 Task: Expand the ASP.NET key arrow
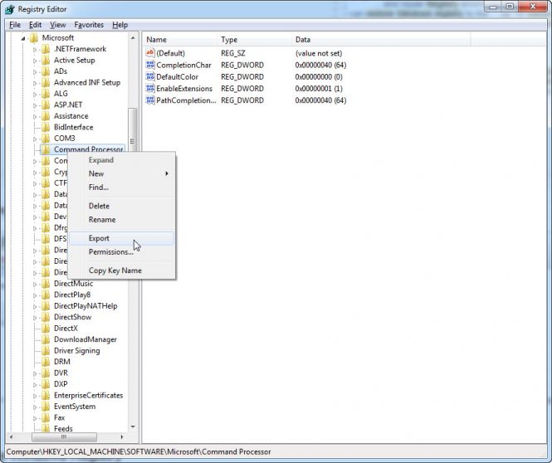(36, 105)
